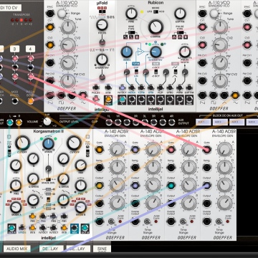Toggle the Rubicon PULSE TYPE switch

181,32
